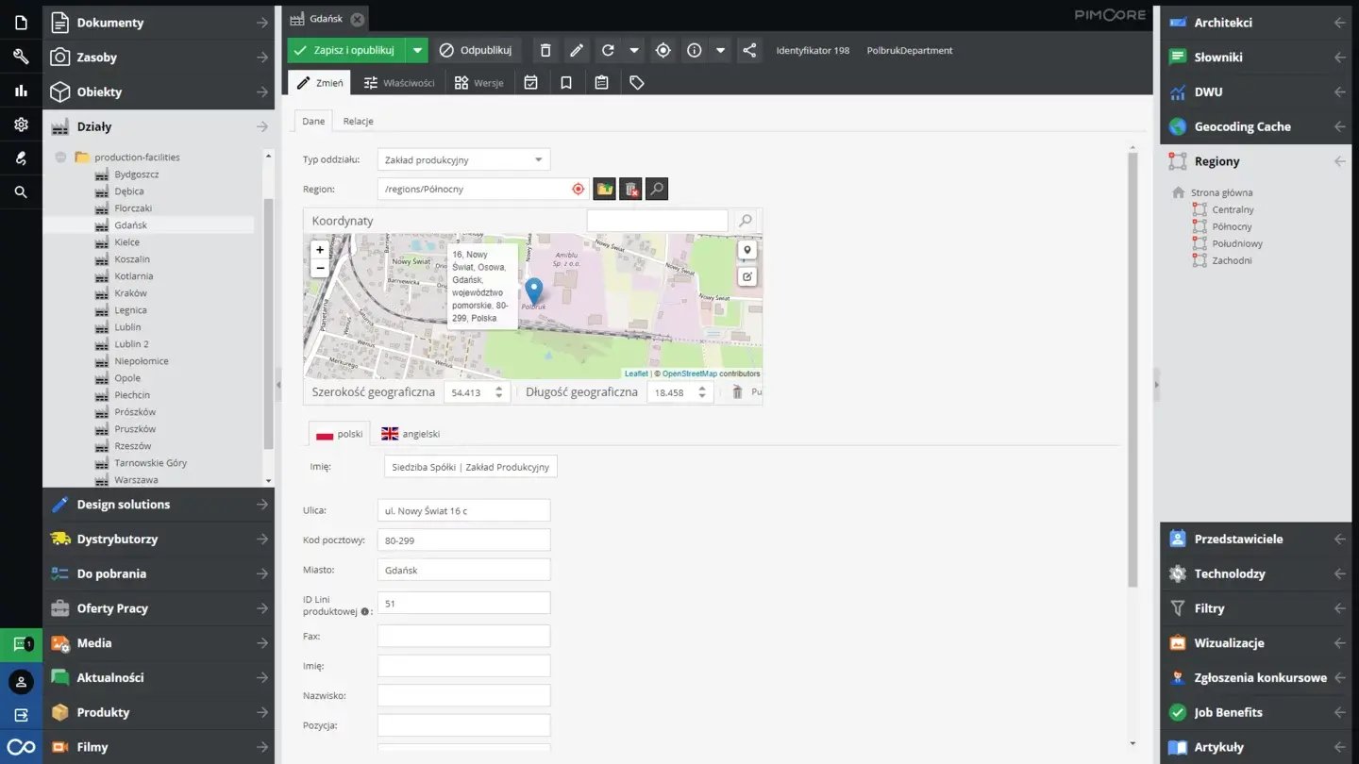Switch to the Właściwości tab

(x=399, y=83)
